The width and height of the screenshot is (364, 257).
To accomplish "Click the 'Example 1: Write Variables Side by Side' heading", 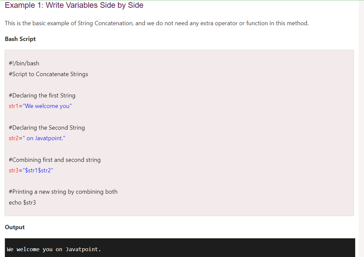I will point(74,5).
